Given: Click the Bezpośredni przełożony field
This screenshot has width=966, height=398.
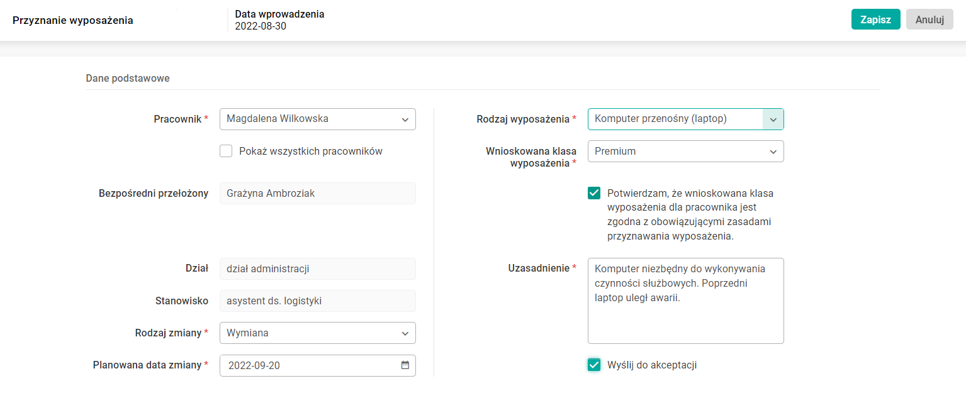Looking at the screenshot, I should pyautogui.click(x=317, y=194).
